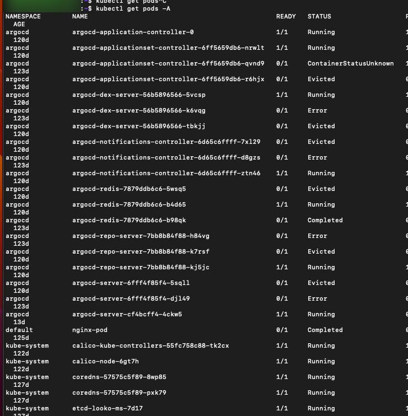
Task: Select Error status of argocd-dex-server-56b5896566-k6vqg
Action: [317, 110]
